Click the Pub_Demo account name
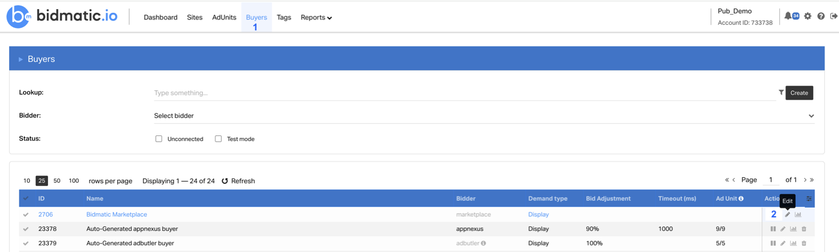Viewport: 839px width, 252px height. [735, 11]
